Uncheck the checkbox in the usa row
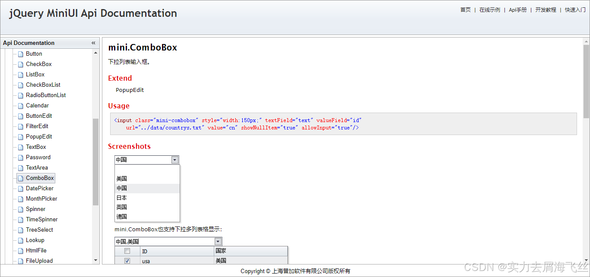 pos(127,260)
